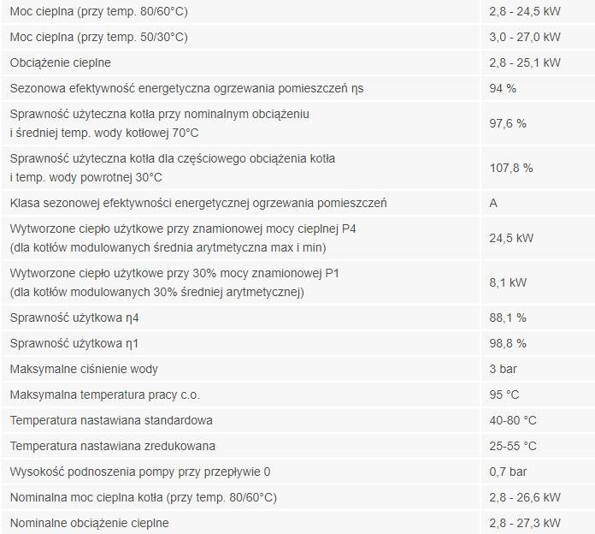Select the energy class A value

click(x=493, y=203)
